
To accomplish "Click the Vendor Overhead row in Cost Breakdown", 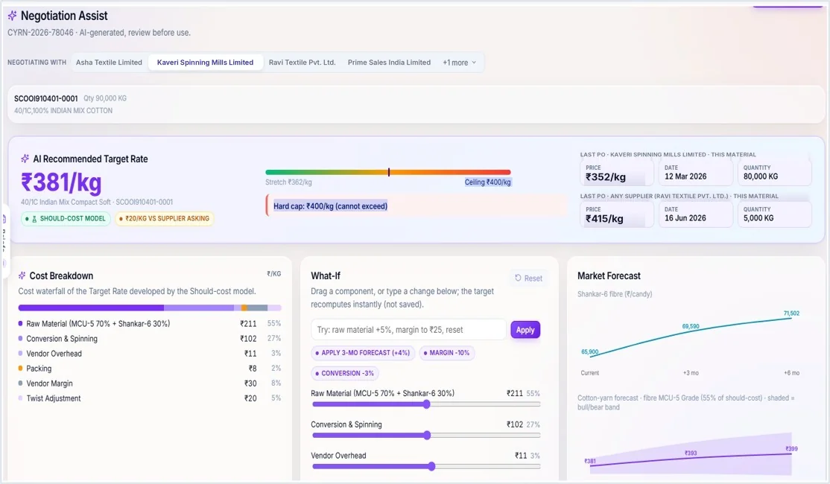I will point(150,354).
